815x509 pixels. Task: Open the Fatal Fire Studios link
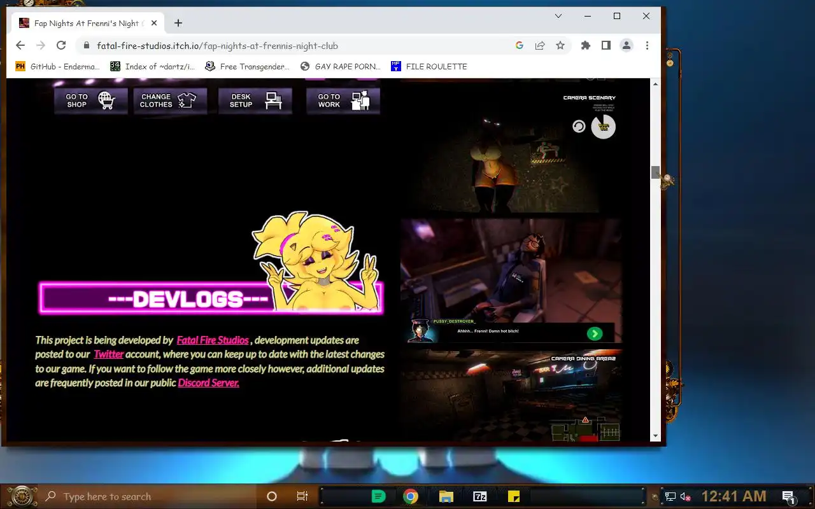point(213,340)
